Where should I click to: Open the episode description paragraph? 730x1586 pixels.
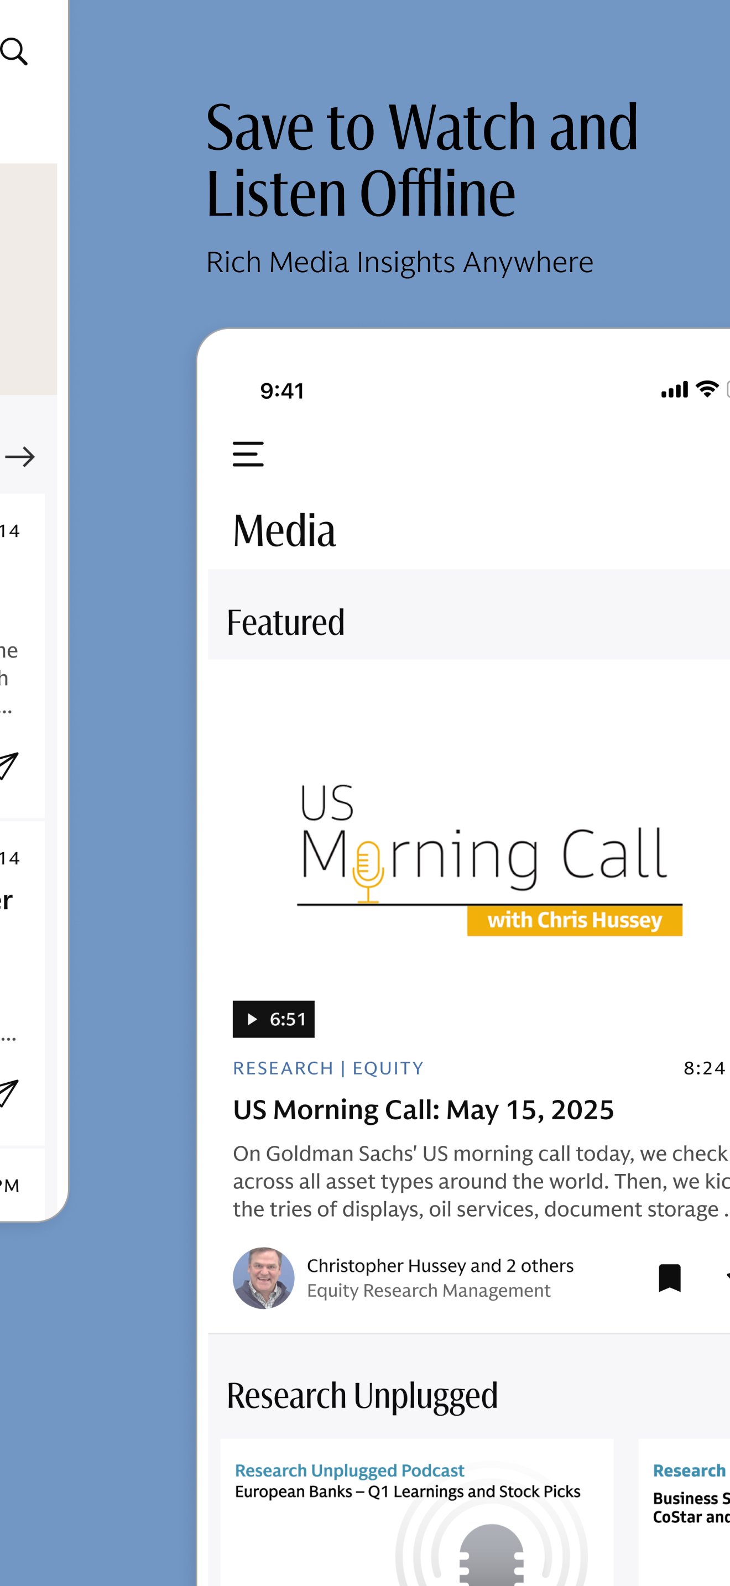click(481, 1181)
